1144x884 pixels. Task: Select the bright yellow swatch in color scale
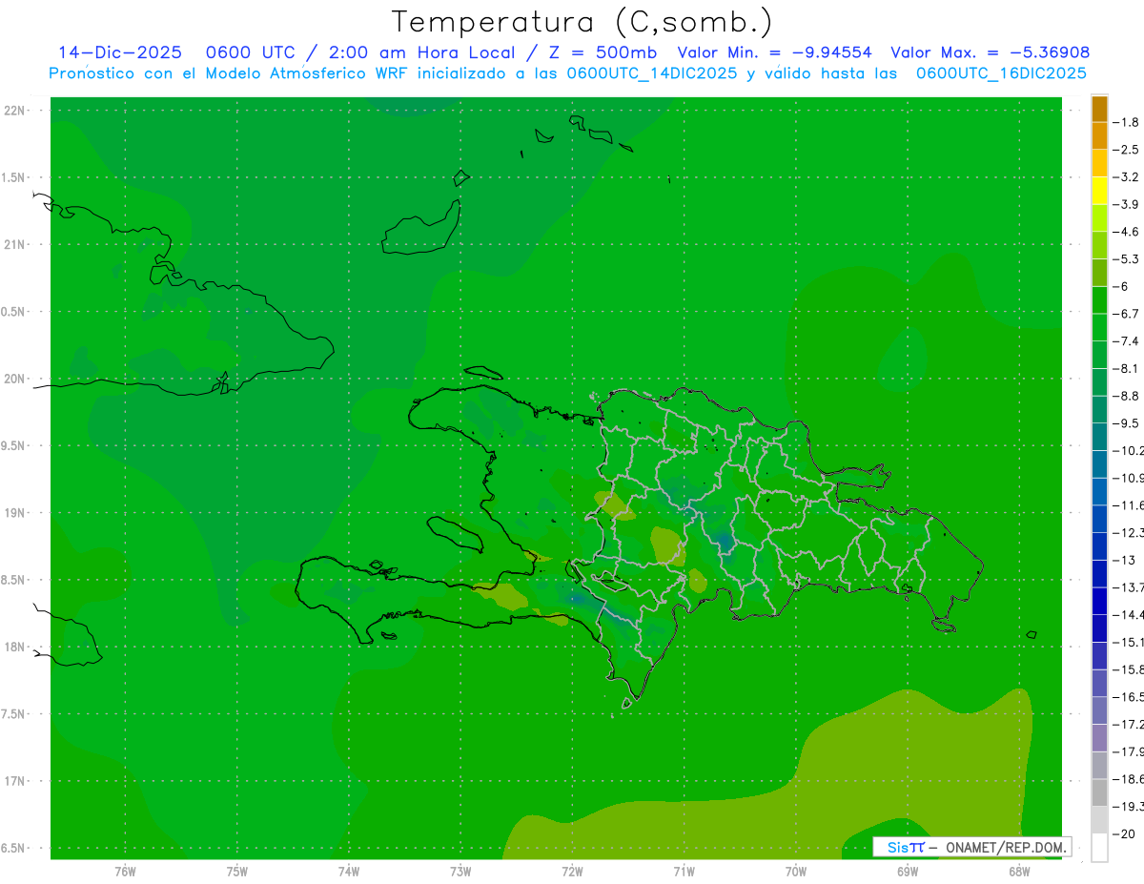[x=1099, y=191]
